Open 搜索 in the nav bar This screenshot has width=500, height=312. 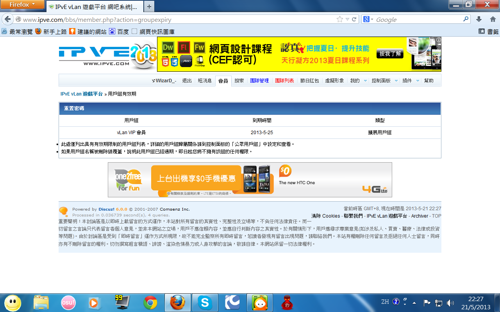click(239, 81)
